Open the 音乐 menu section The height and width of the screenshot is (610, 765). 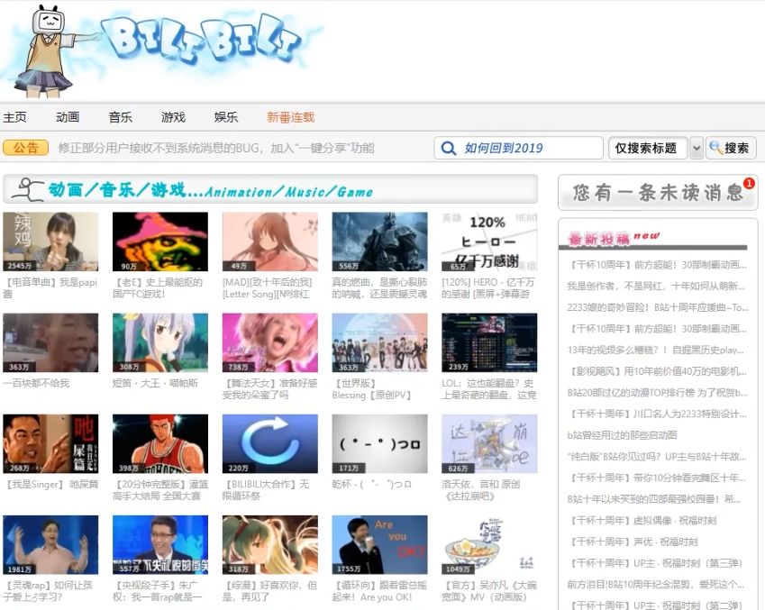click(x=120, y=117)
